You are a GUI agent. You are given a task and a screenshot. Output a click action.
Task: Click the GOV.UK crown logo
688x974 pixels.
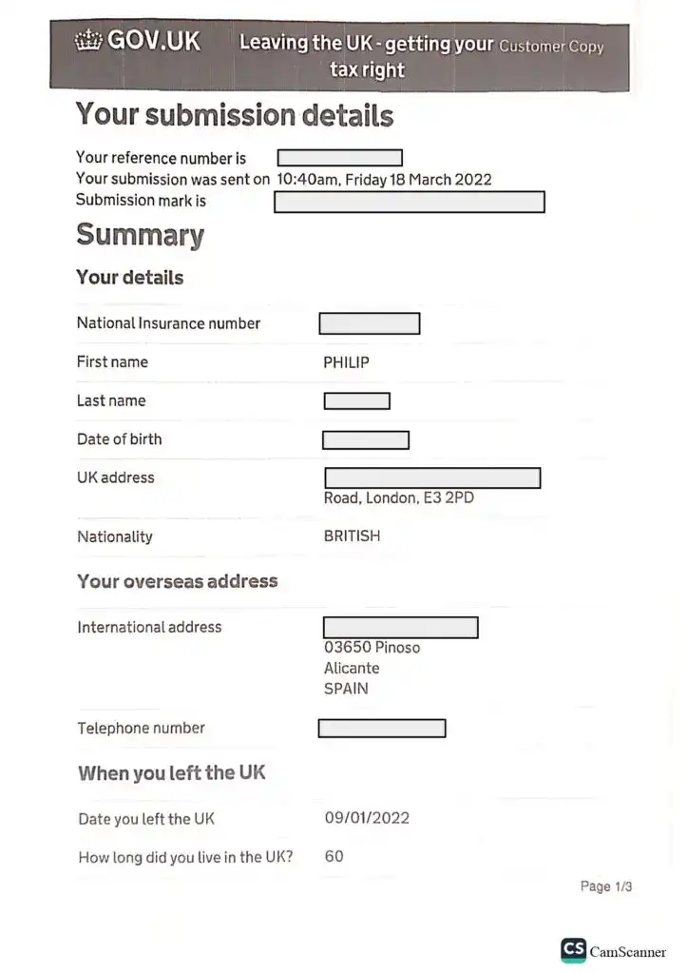87,41
